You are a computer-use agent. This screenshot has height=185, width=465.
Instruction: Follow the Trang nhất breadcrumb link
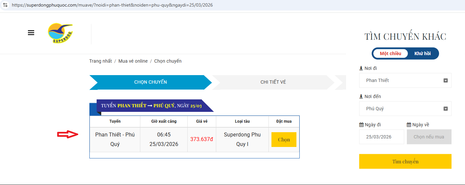point(101,61)
